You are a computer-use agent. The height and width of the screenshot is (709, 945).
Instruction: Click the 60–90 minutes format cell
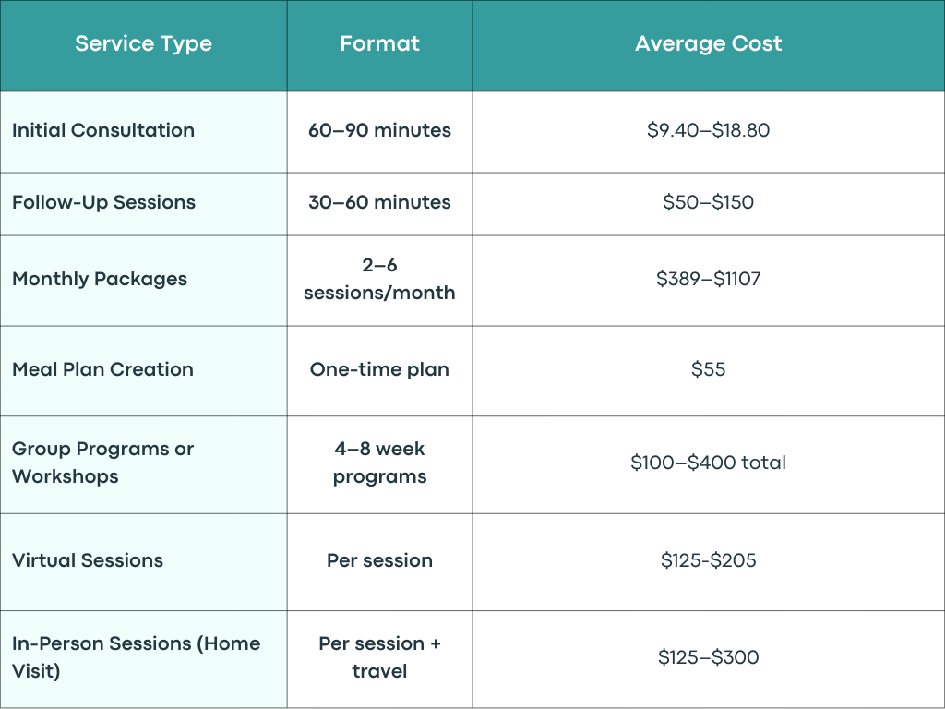pyautogui.click(x=379, y=130)
